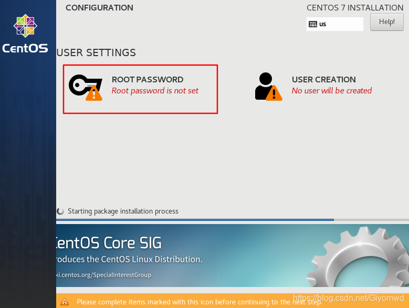Click the USER SETTINGS section heading
The width and height of the screenshot is (409, 308).
tap(96, 52)
